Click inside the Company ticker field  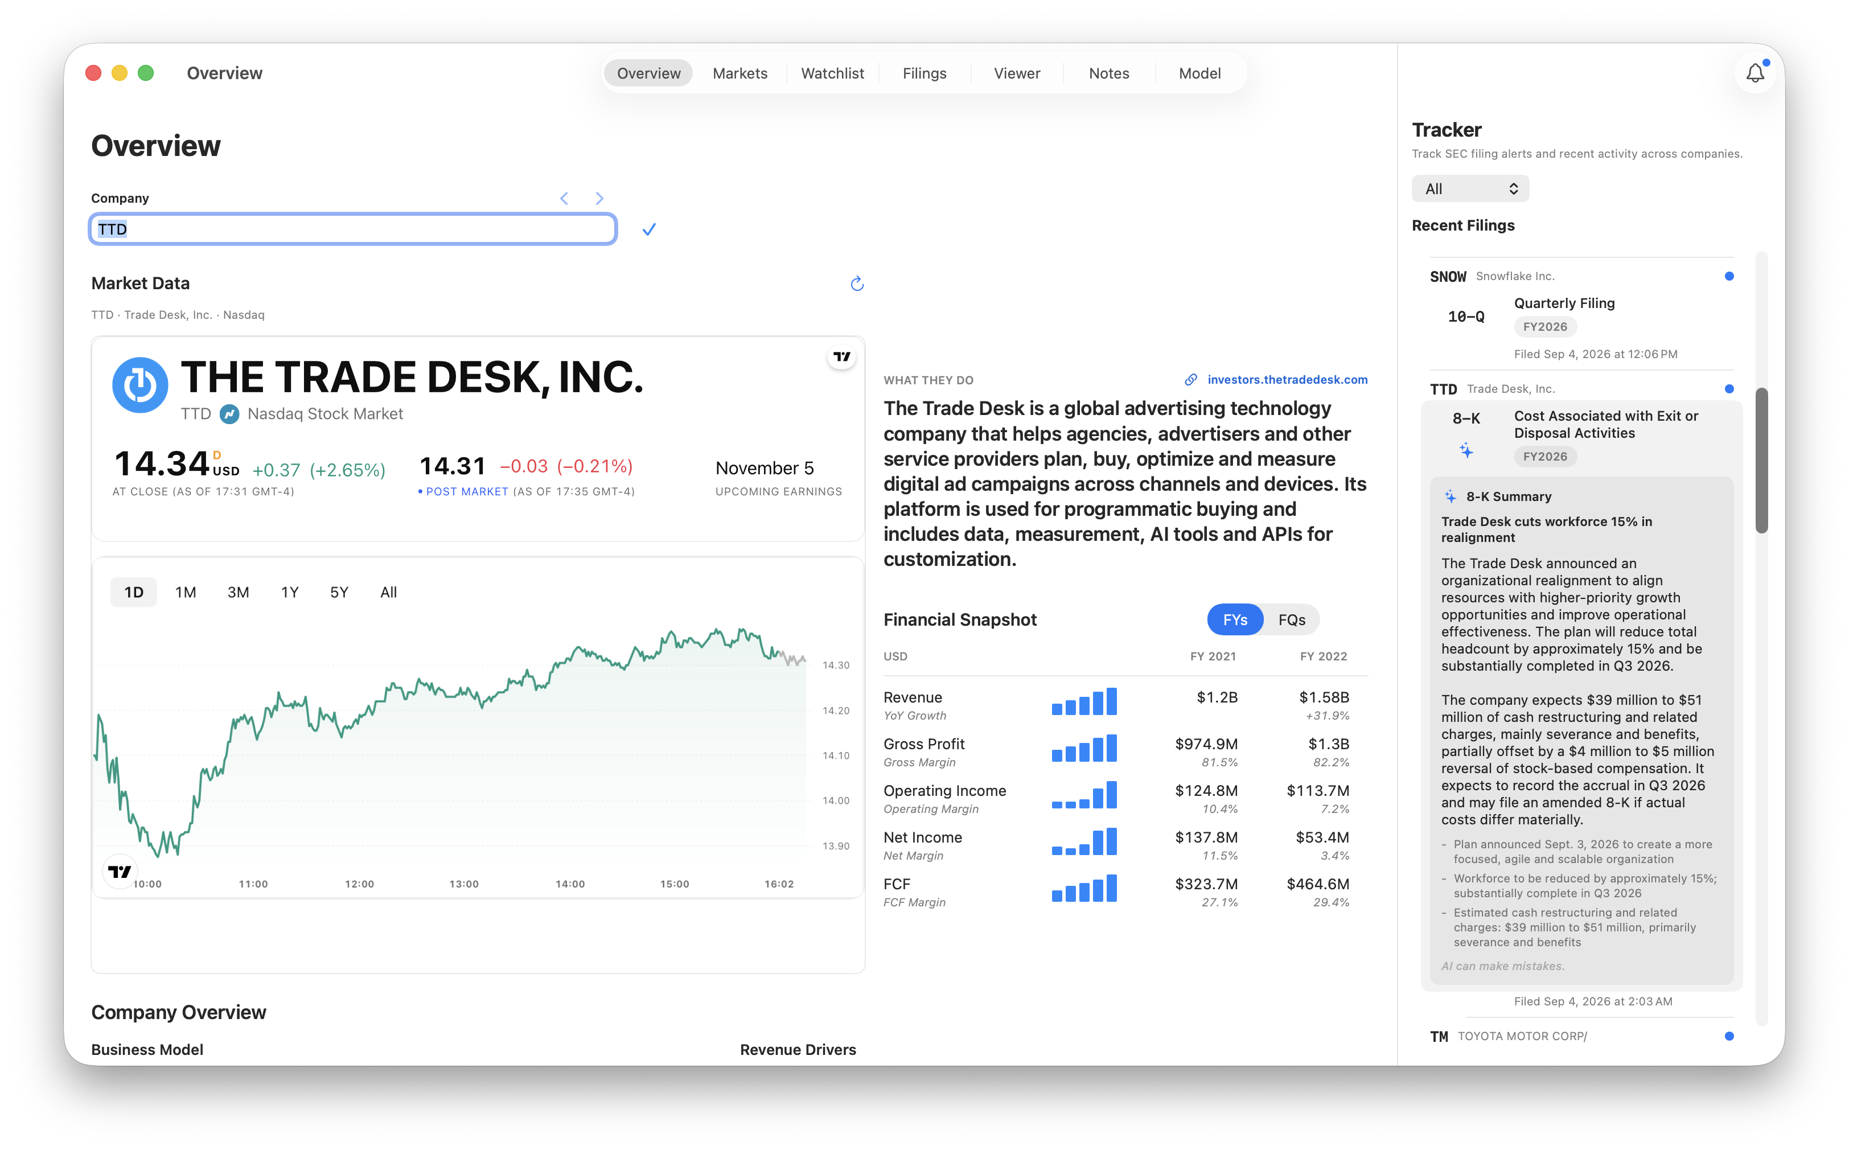353,229
